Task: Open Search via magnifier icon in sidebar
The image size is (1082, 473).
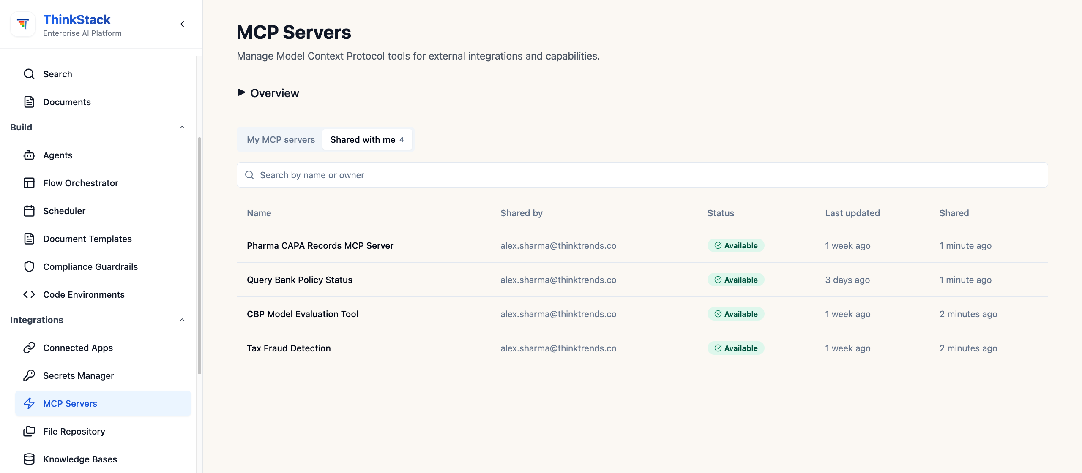Action: point(29,74)
